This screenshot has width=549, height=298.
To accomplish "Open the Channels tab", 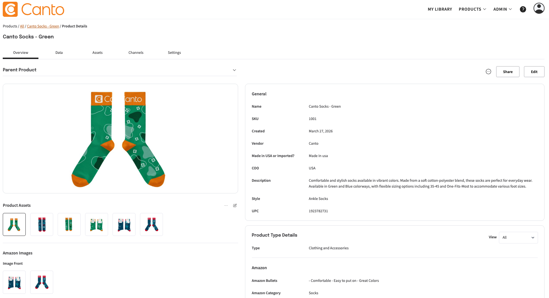I will (x=136, y=52).
